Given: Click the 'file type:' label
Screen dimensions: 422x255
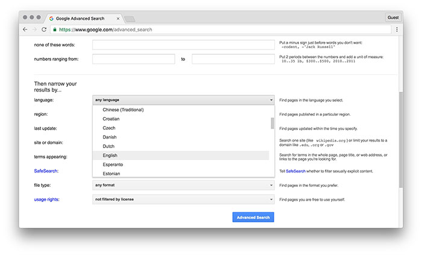Looking at the screenshot, I should pos(42,185).
